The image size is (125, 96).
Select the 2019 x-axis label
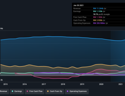pyautogui.click(x=82, y=84)
